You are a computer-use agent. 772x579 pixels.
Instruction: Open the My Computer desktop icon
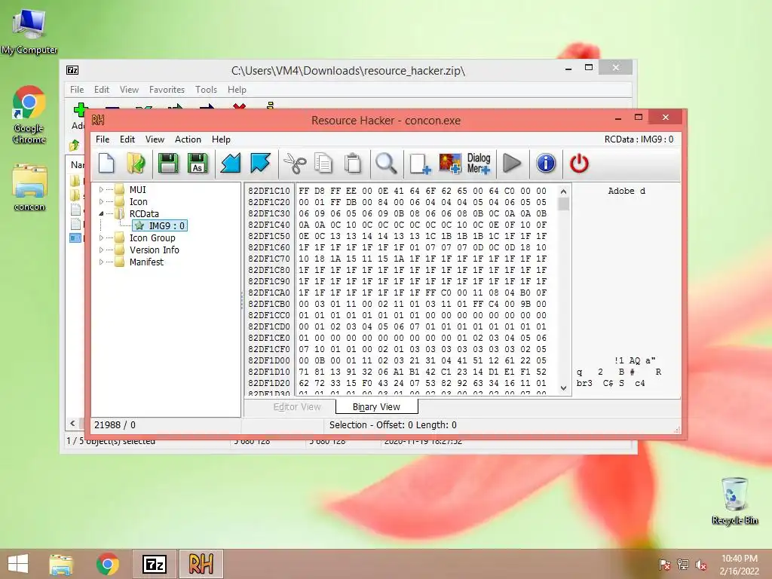point(29,31)
